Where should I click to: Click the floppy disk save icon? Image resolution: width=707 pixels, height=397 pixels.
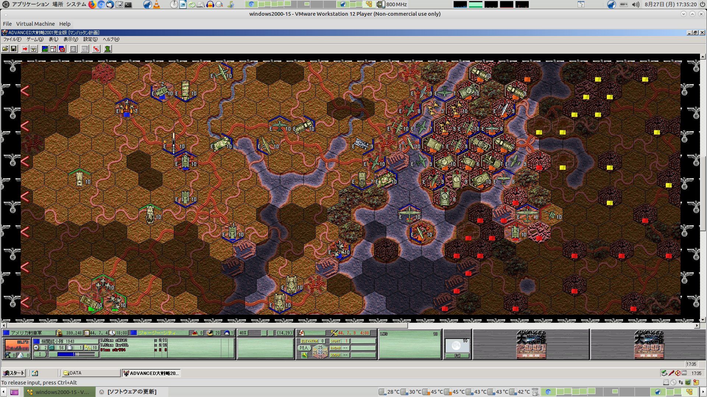(x=14, y=49)
